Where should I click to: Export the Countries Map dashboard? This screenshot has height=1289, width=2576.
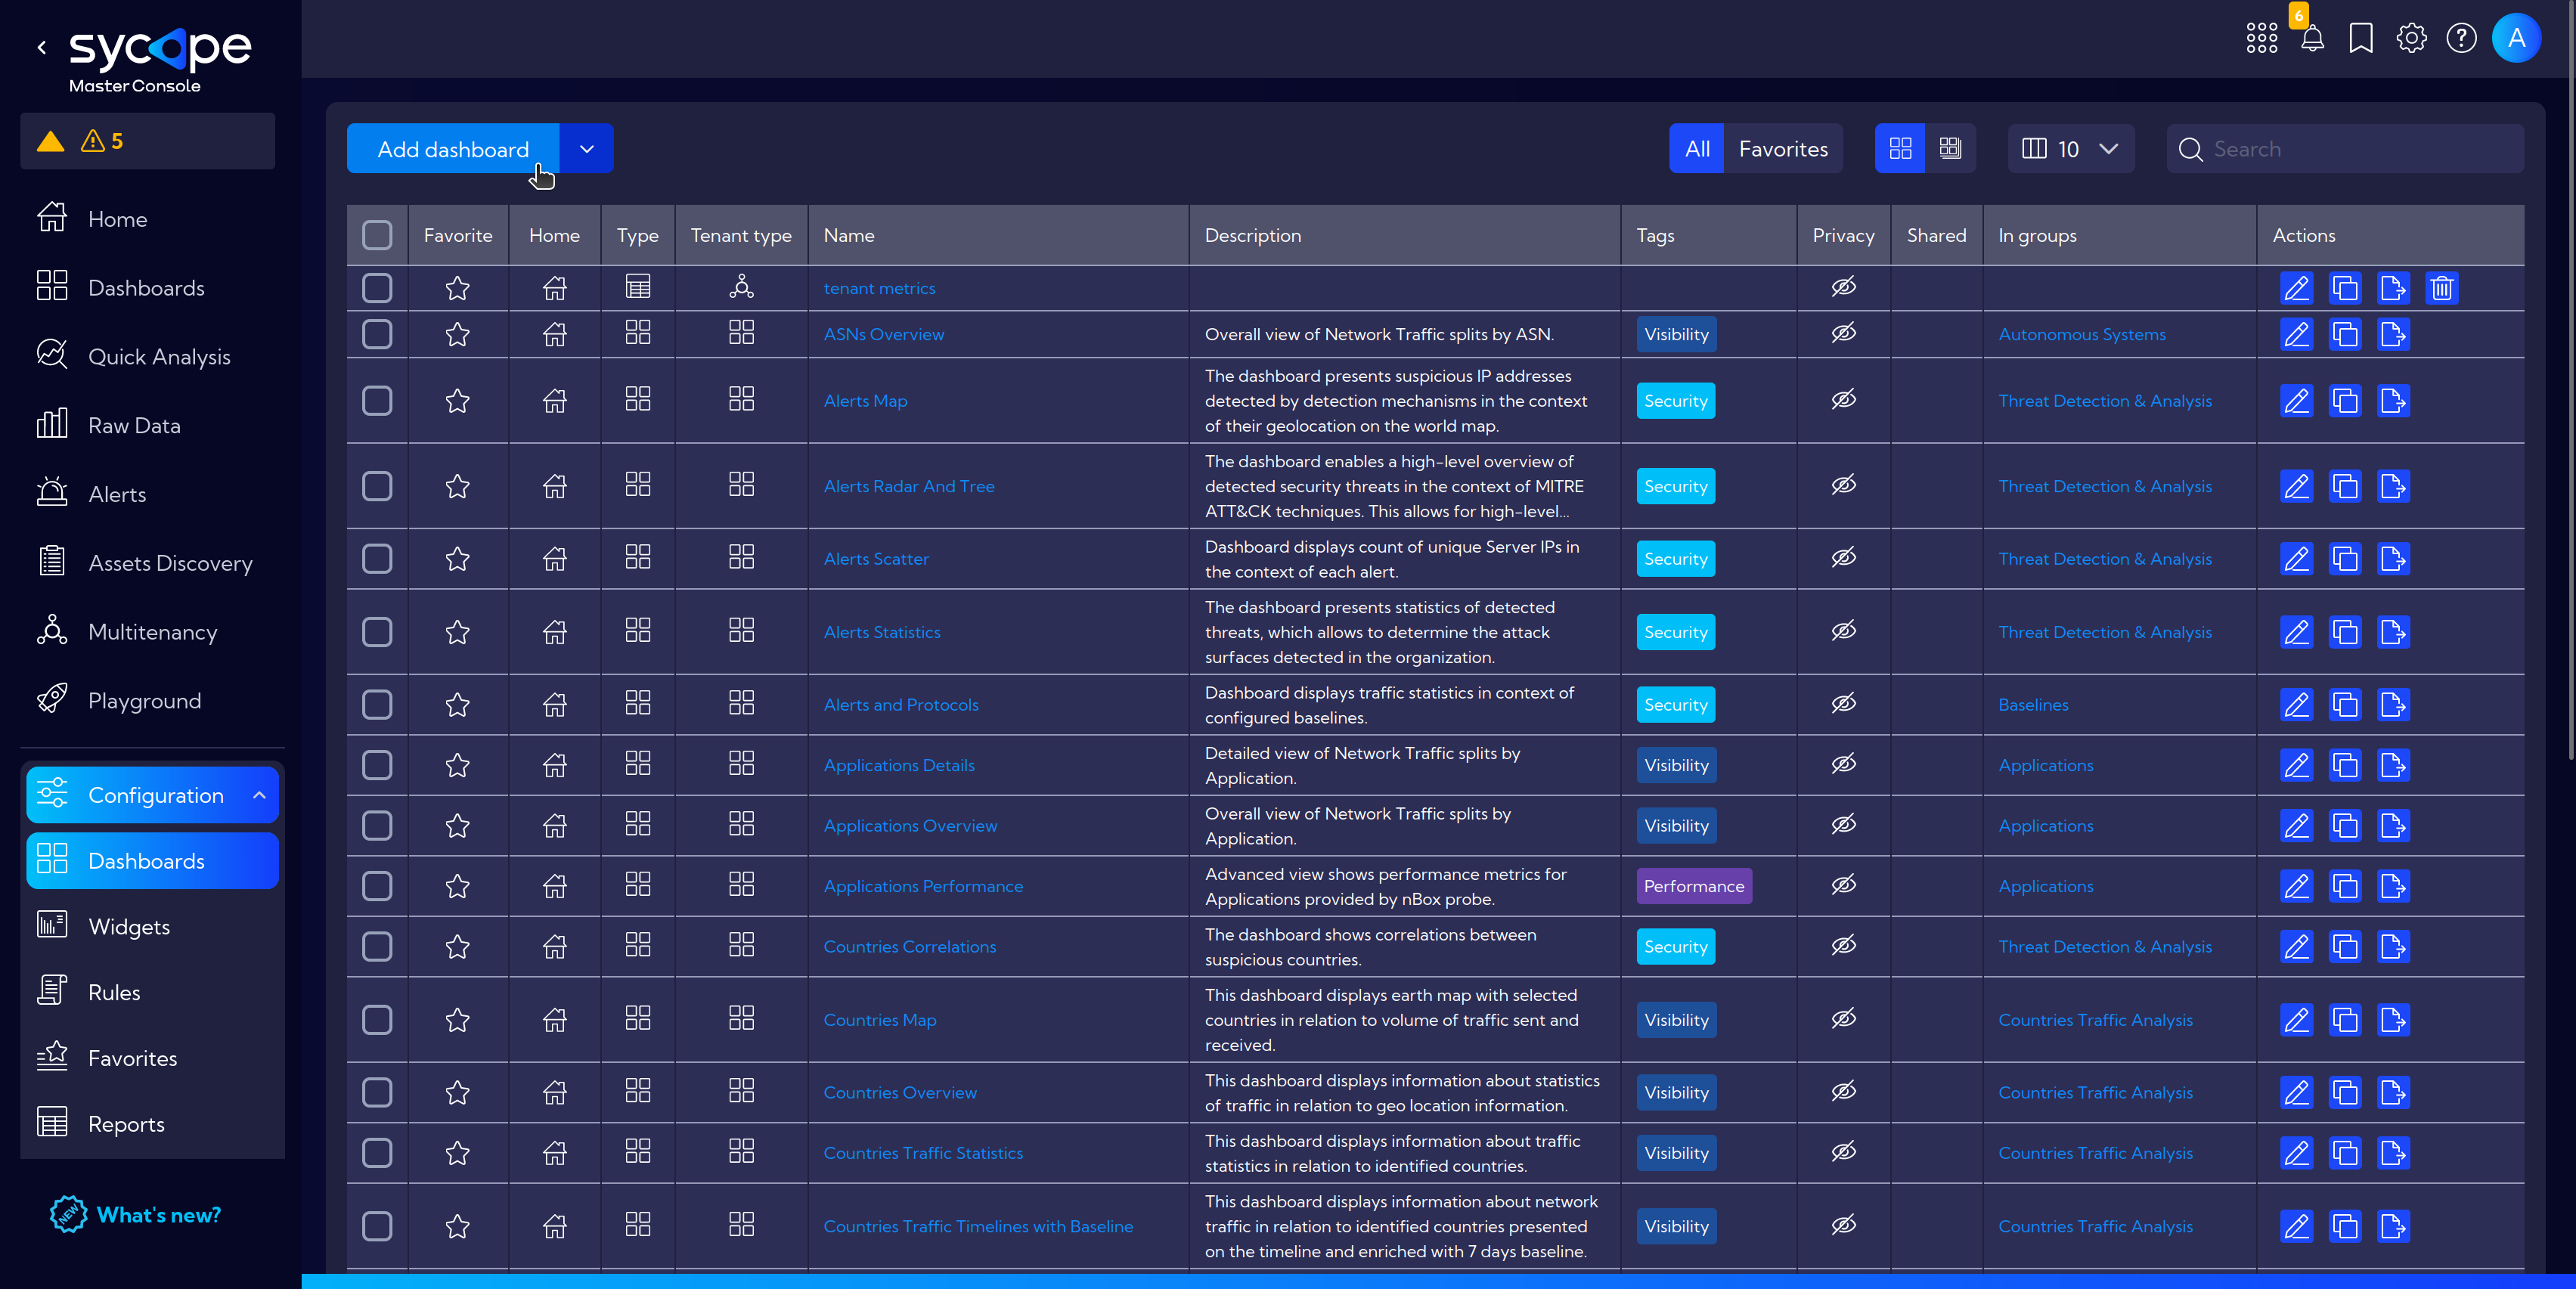point(2393,1020)
